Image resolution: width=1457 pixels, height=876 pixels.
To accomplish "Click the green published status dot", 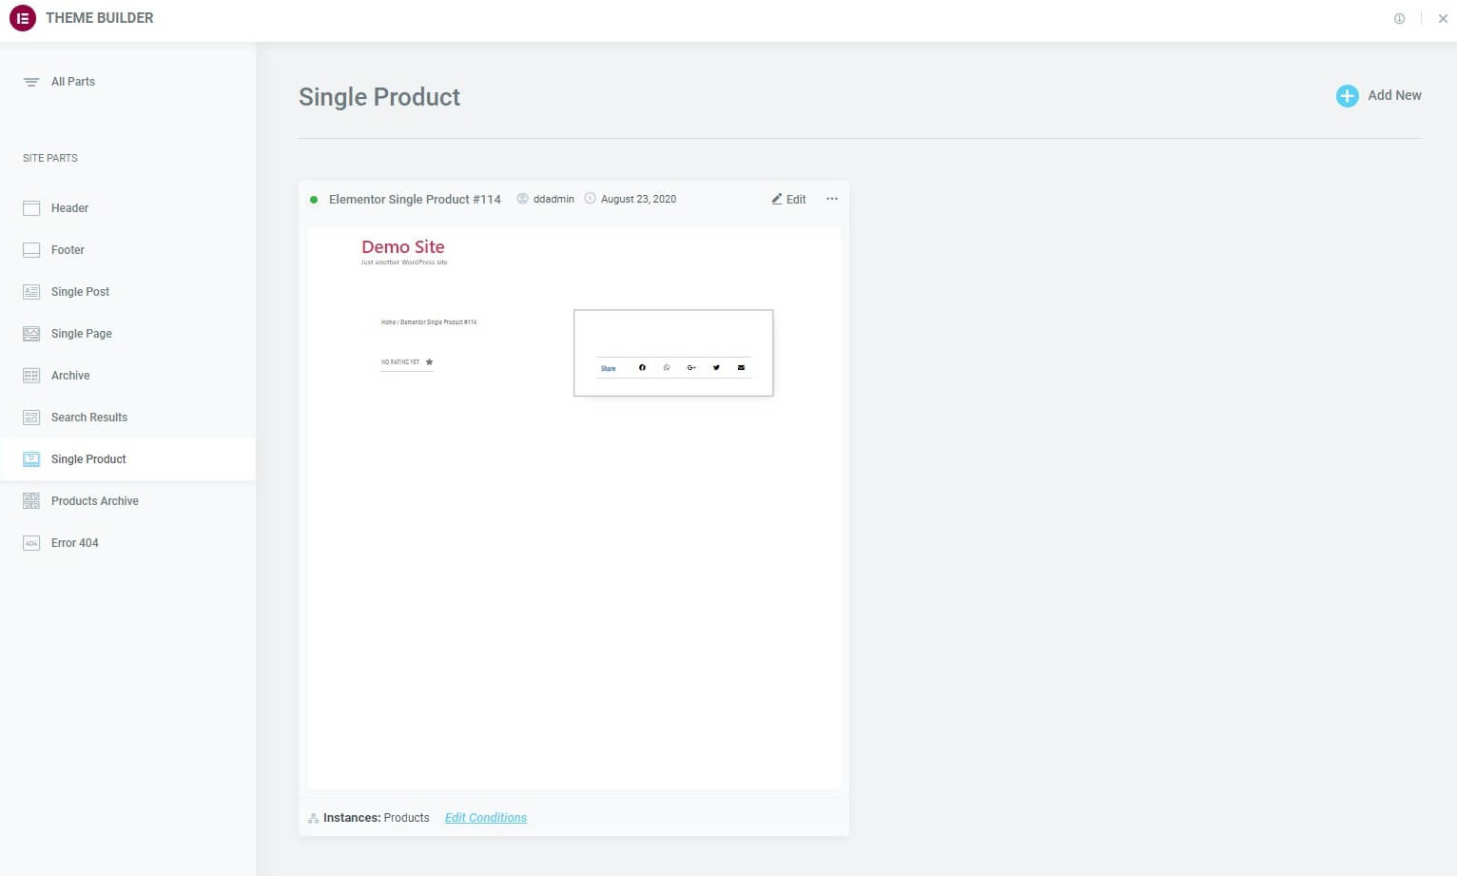I will pos(314,199).
